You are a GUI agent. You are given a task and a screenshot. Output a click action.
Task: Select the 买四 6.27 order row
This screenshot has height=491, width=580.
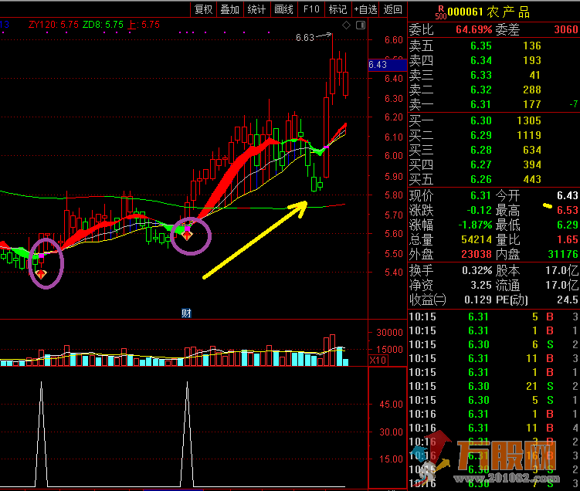(494, 164)
